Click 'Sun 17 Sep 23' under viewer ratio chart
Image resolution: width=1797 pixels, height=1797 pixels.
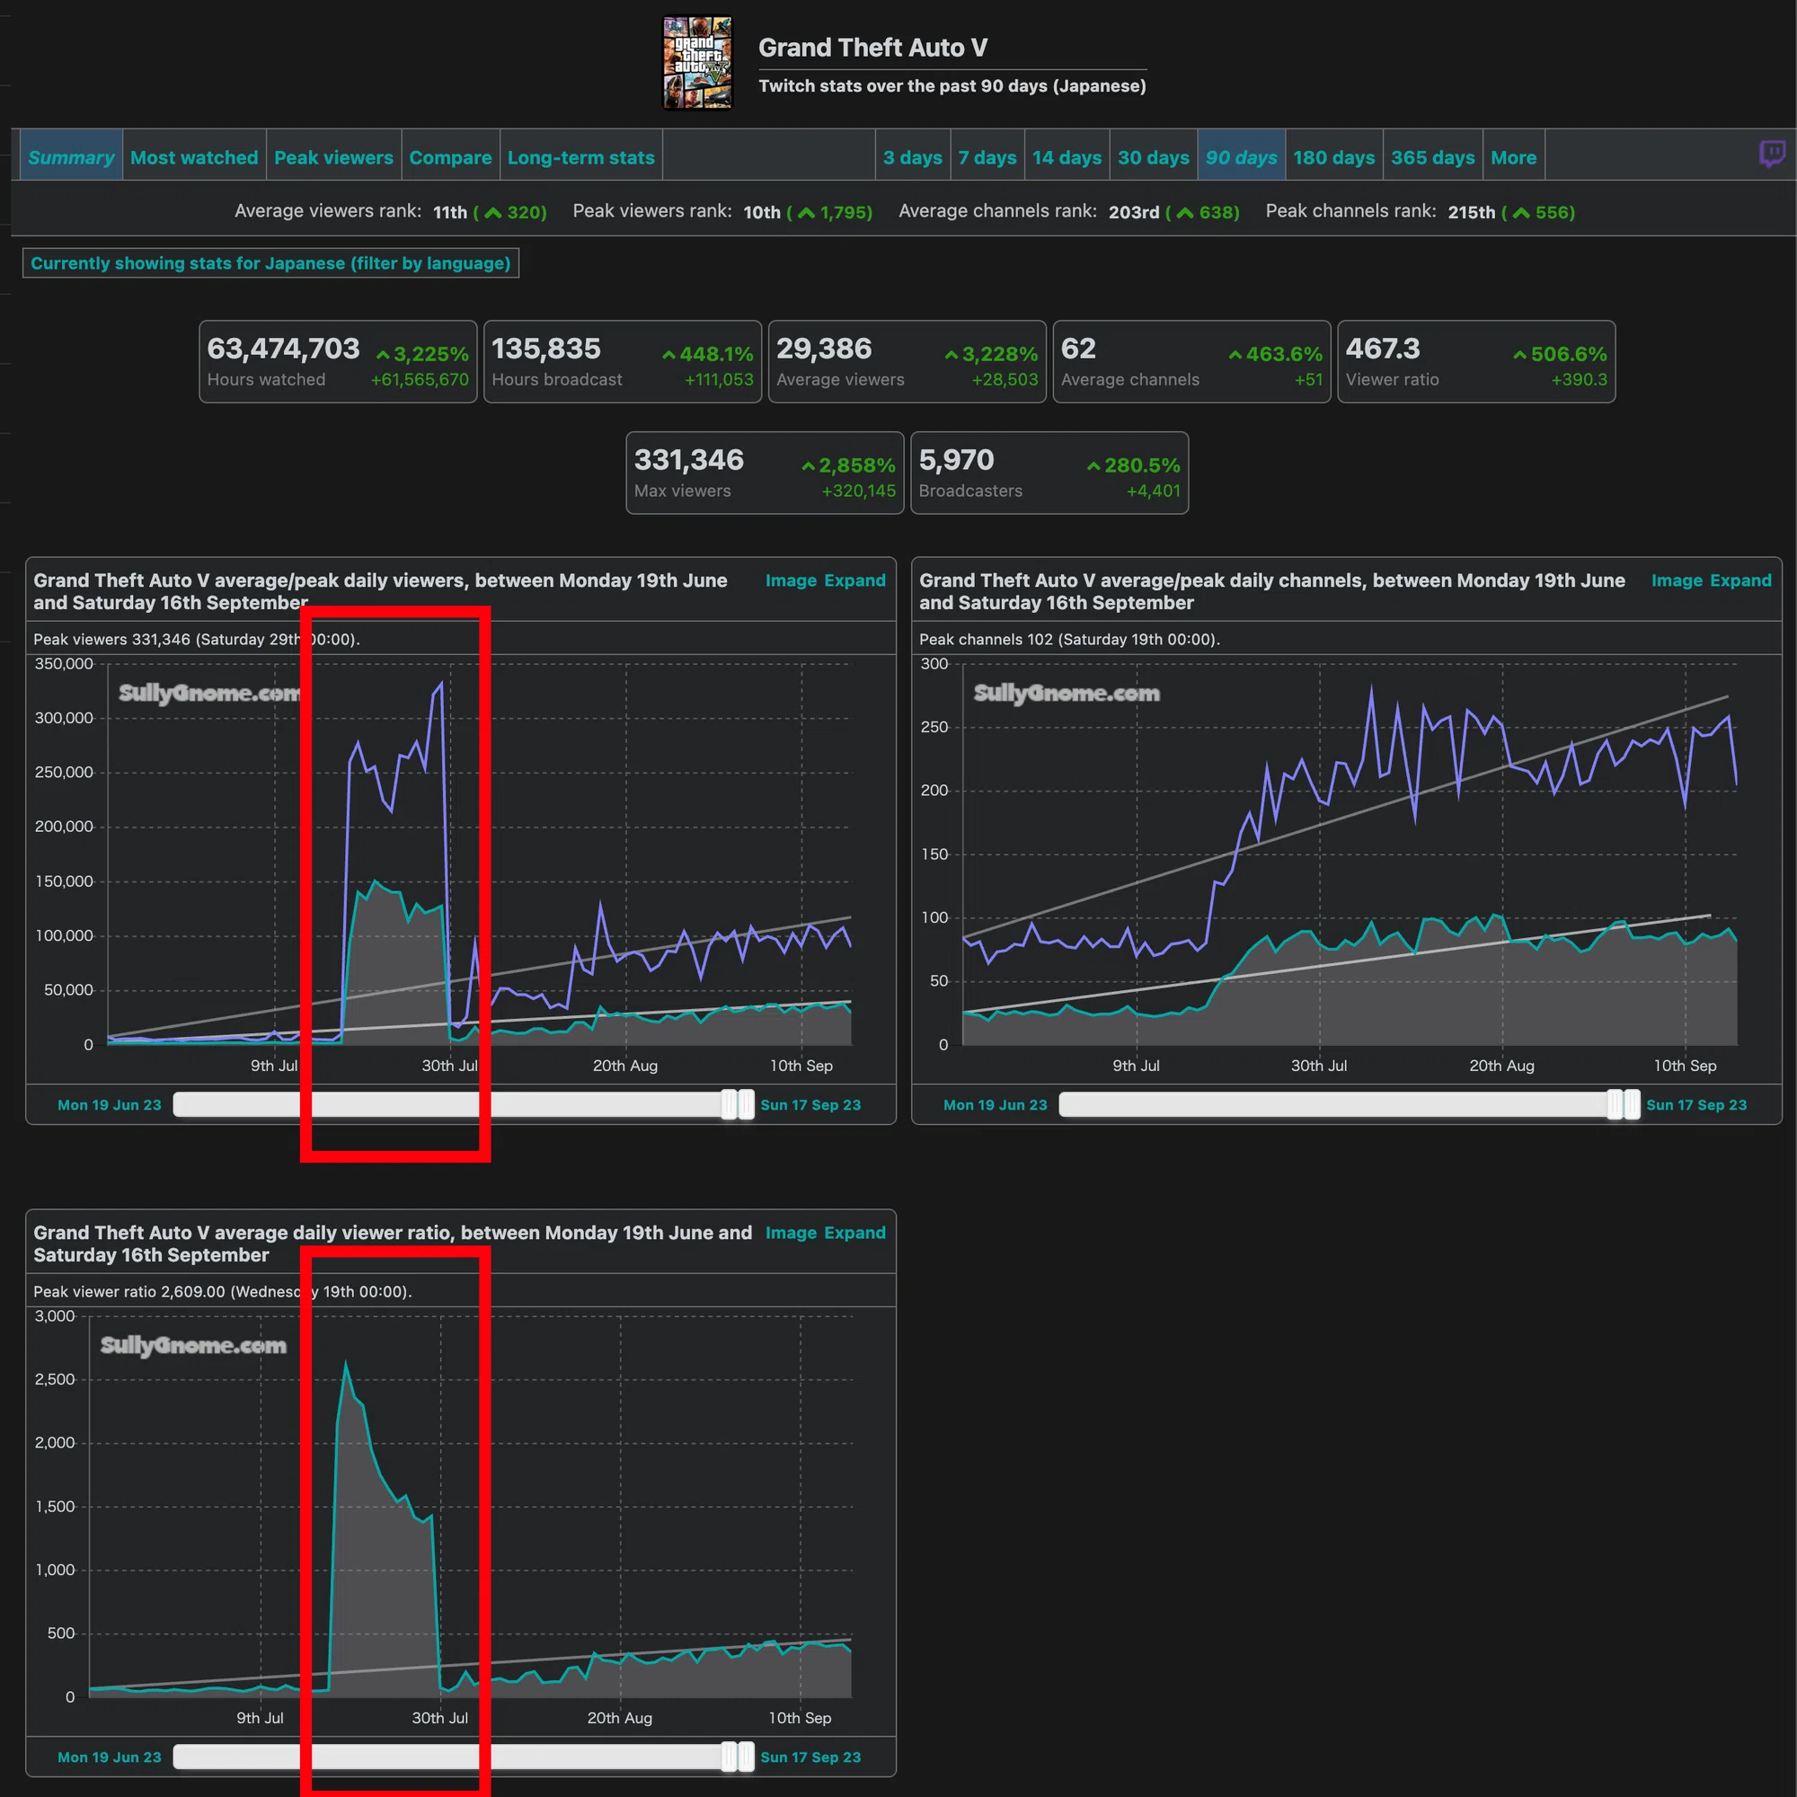(x=811, y=1757)
